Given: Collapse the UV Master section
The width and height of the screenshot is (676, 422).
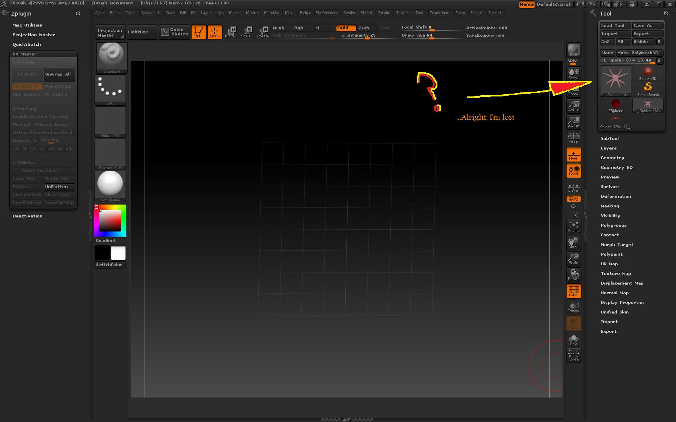Looking at the screenshot, I should (x=25, y=54).
